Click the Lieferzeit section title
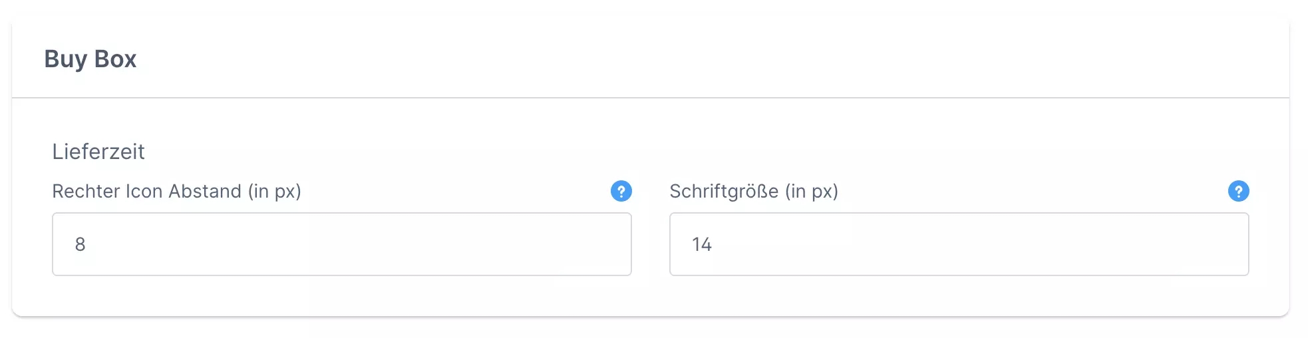Screen dimensions: 1308x338 click(98, 152)
